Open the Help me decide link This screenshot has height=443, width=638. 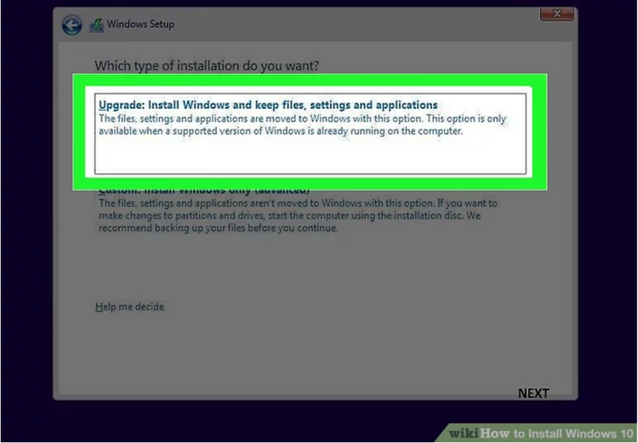tap(129, 307)
